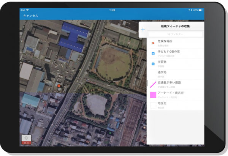Select the 学習塾 blue icon

153,64
